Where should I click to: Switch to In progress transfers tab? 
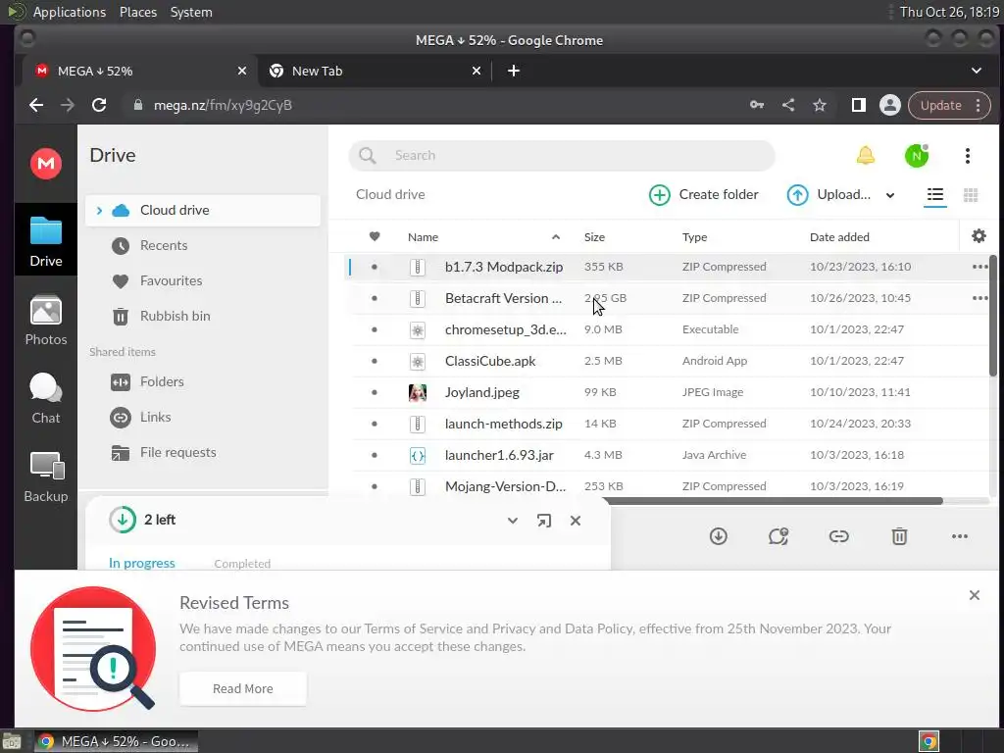coord(141,563)
